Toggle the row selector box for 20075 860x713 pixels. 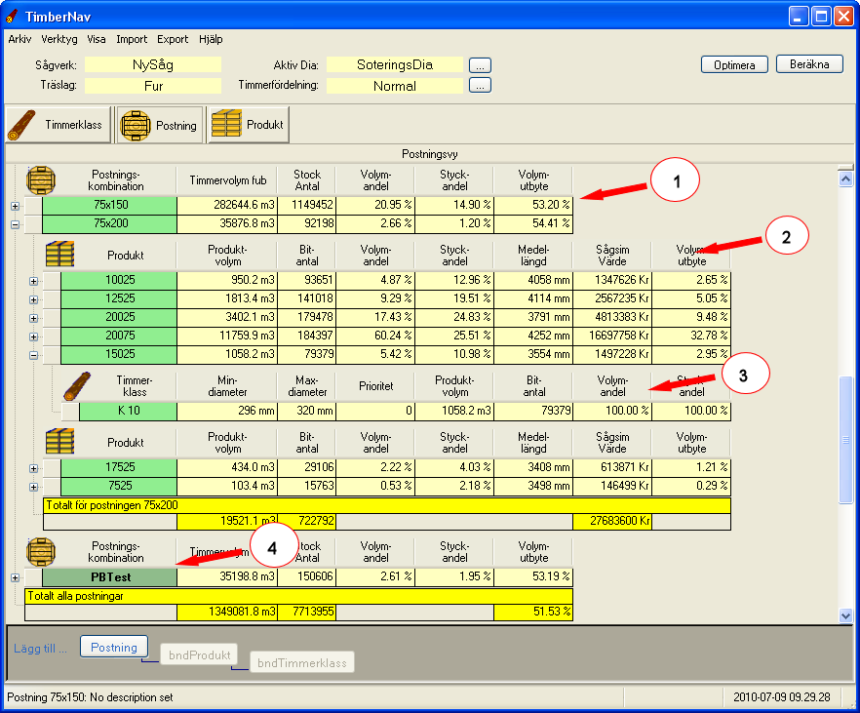[52, 337]
